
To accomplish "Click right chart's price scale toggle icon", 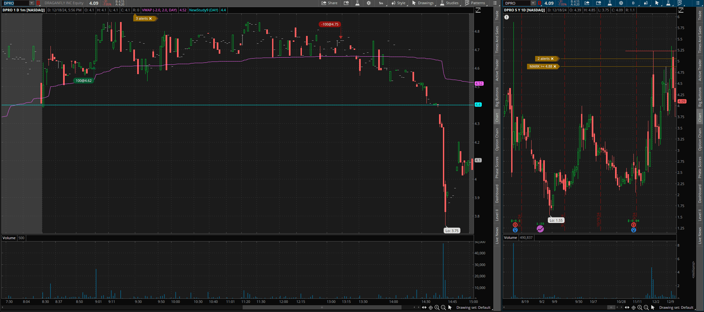I will [x=681, y=10].
